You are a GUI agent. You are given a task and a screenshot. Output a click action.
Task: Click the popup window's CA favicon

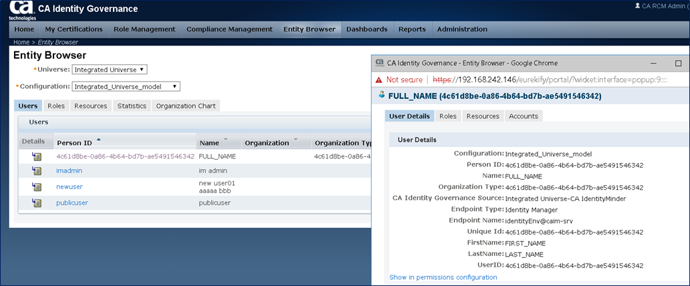click(x=379, y=63)
